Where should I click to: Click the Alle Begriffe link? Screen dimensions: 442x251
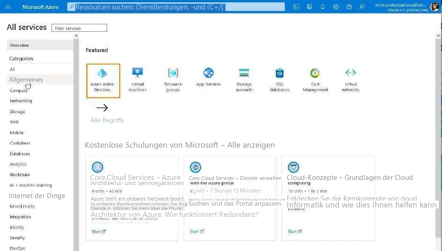pyautogui.click(x=107, y=120)
